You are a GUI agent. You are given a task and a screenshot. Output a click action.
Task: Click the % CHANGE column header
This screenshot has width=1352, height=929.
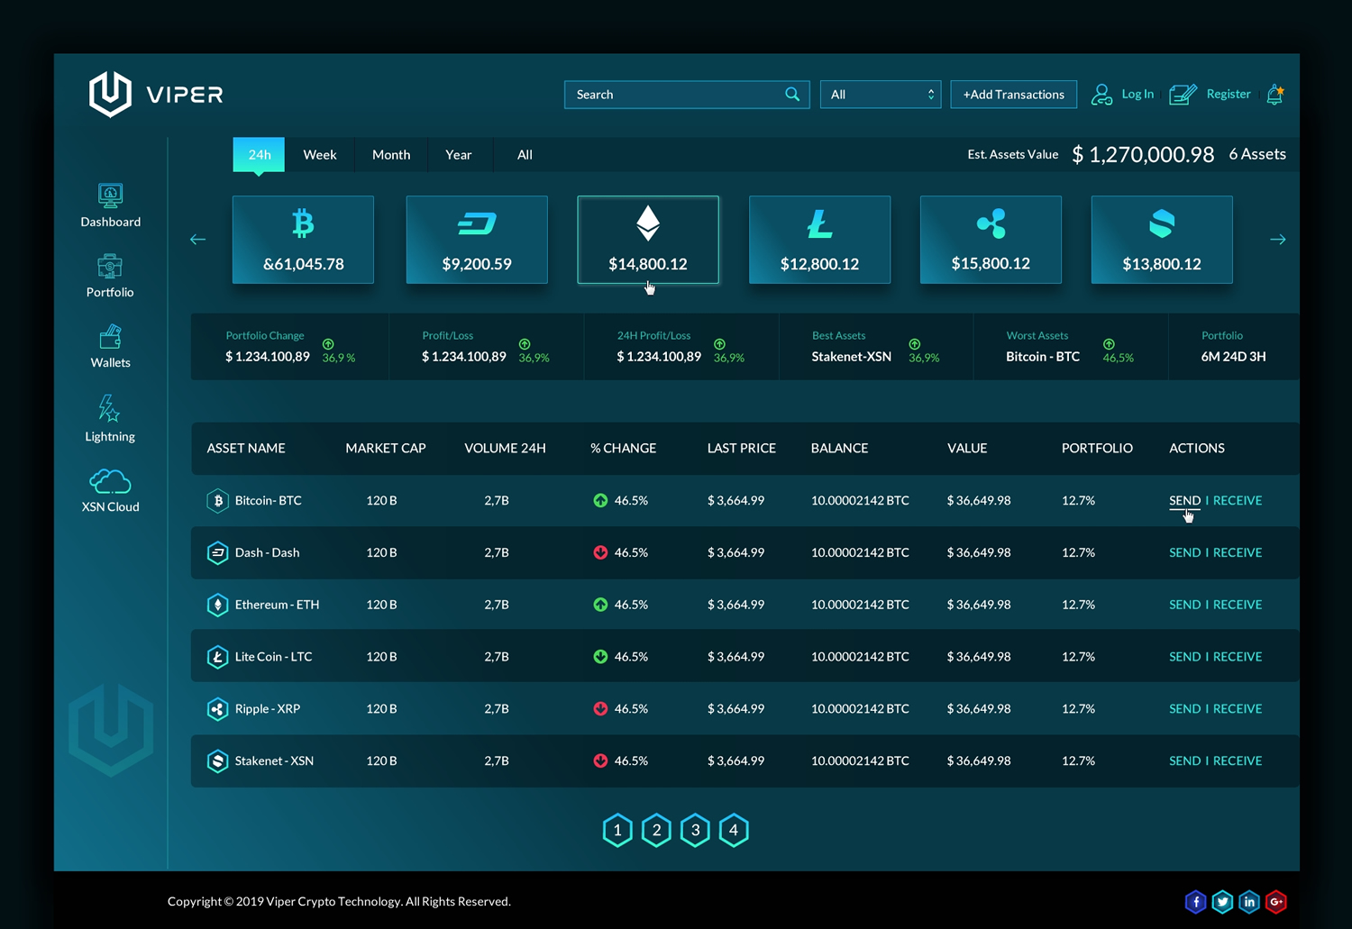623,448
